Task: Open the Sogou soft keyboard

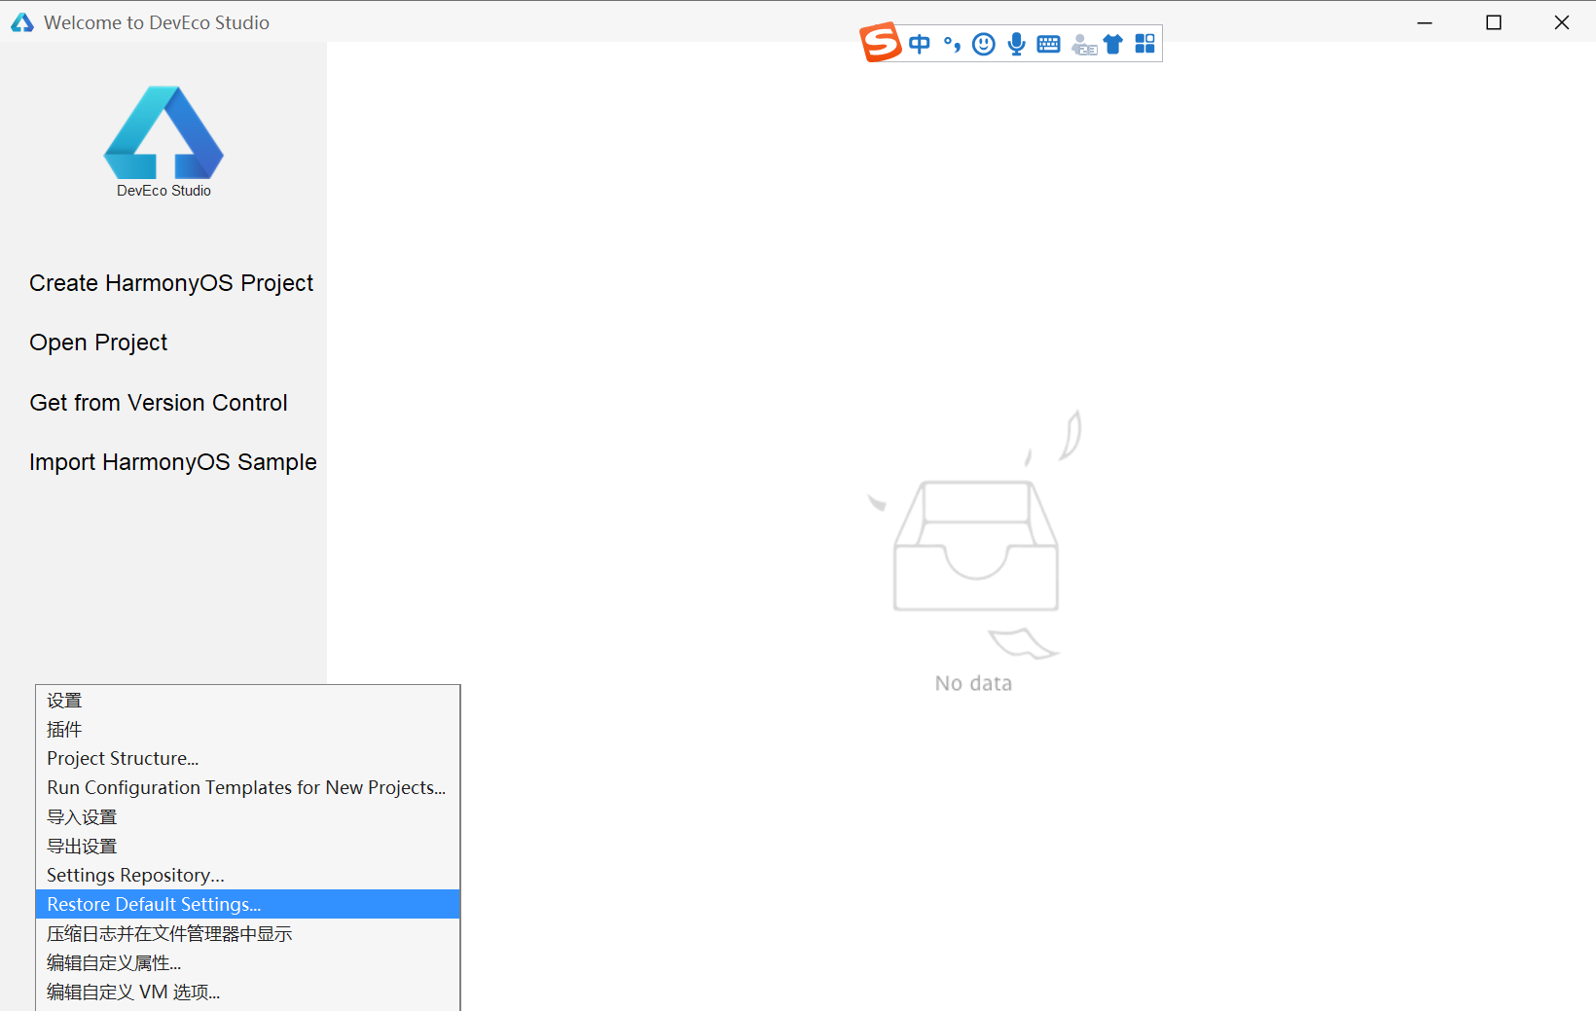Action: 1048,44
